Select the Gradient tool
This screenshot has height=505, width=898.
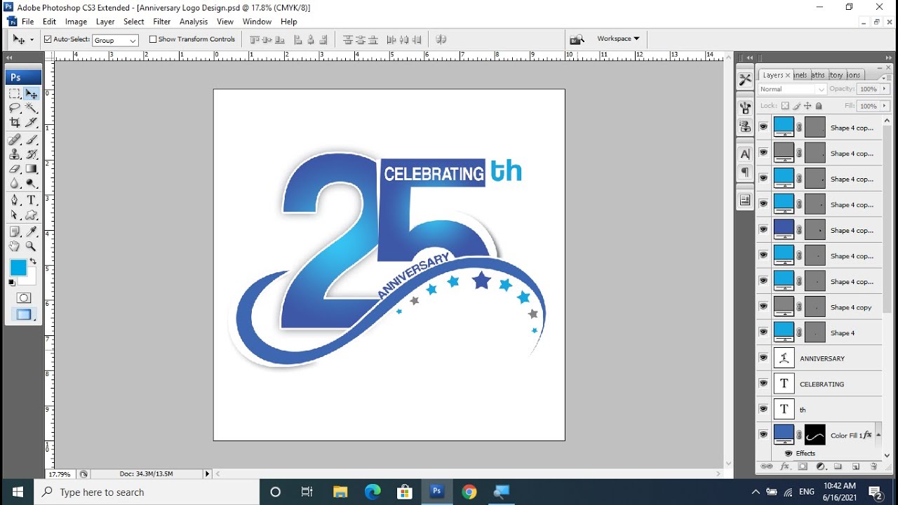(x=32, y=169)
